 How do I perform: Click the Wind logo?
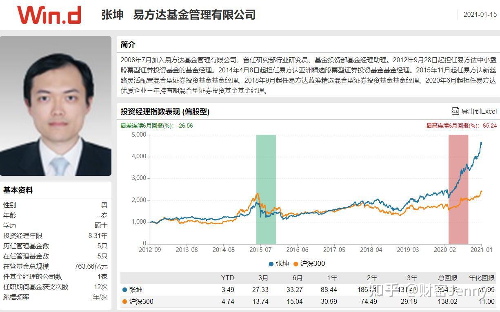tap(49, 15)
